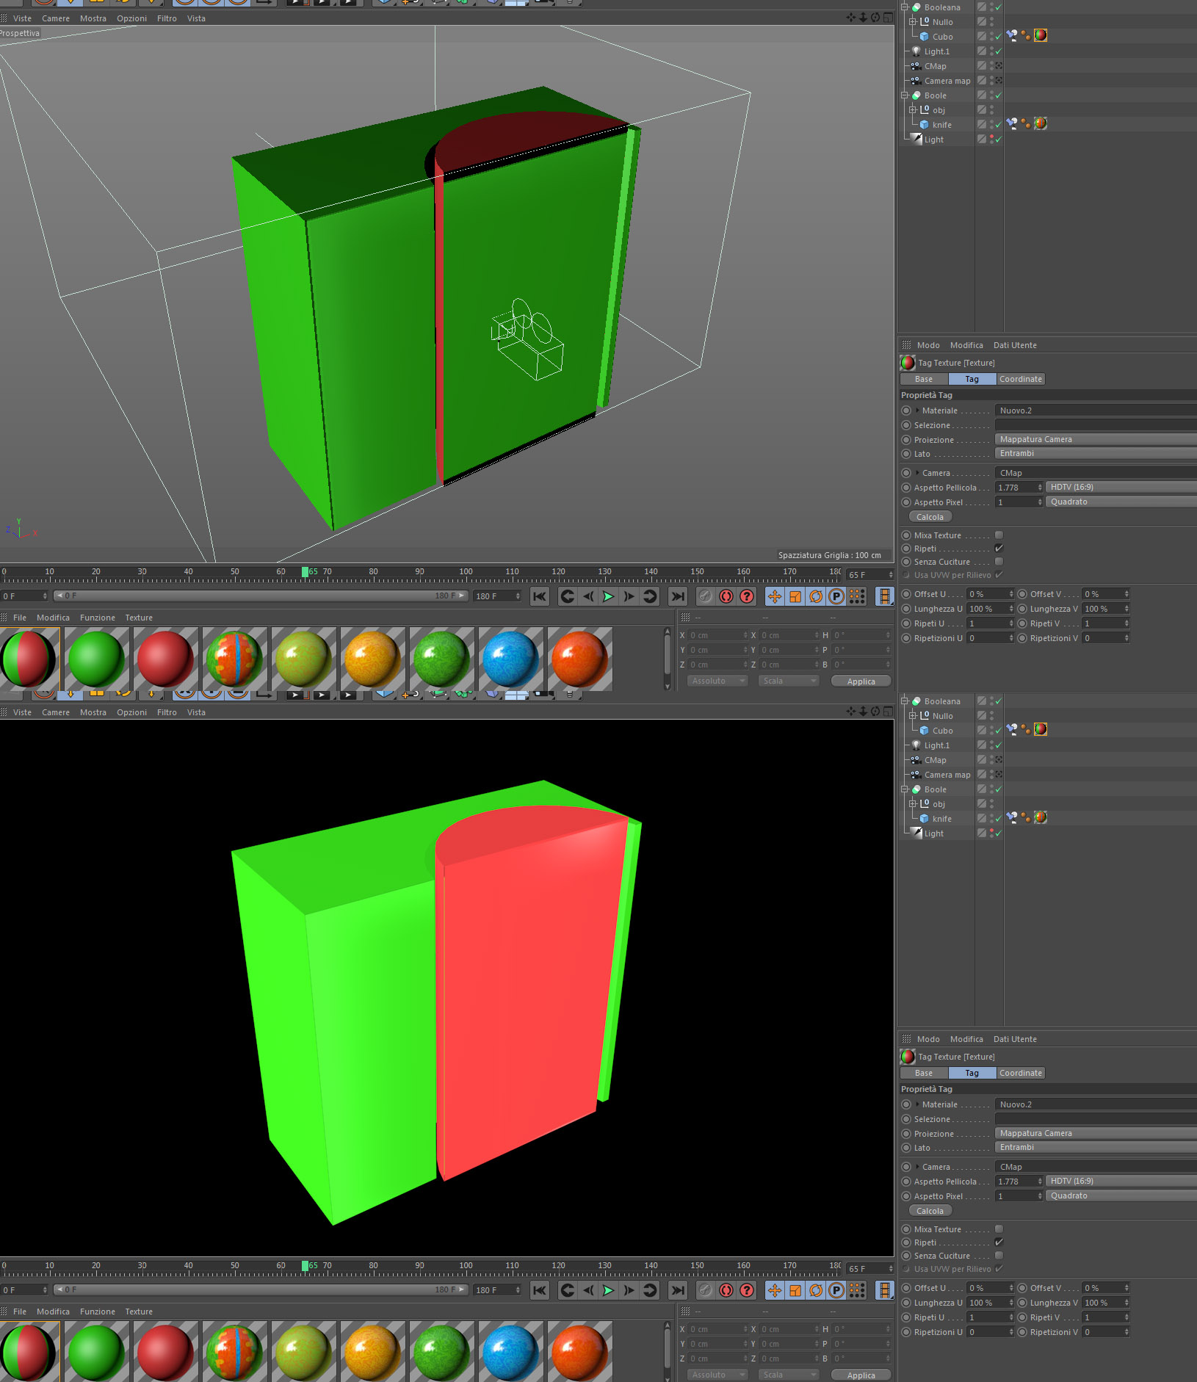Select the Cubo texture tag in lower object list

point(1041,729)
